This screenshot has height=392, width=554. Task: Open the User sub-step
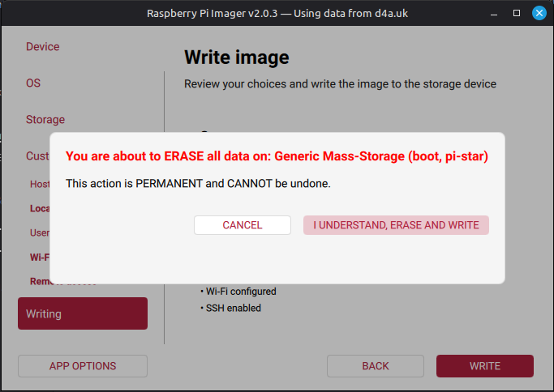point(39,232)
